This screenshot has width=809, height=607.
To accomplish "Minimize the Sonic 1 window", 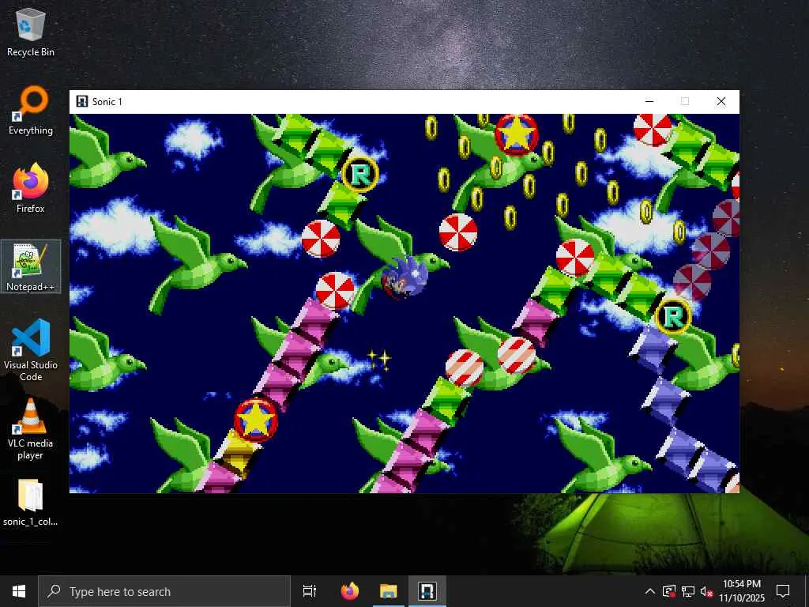I will [x=649, y=101].
